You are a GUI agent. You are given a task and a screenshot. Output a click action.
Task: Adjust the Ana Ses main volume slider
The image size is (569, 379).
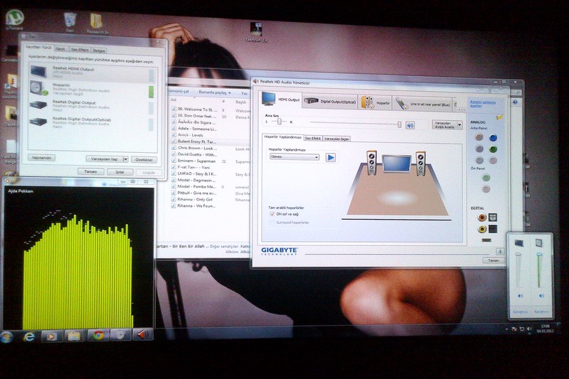tap(399, 124)
